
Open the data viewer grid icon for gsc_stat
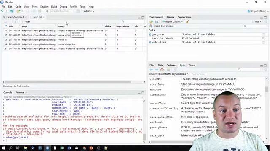tap(263, 34)
